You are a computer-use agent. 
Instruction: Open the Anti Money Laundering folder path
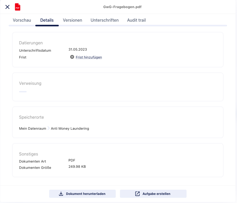(70, 128)
